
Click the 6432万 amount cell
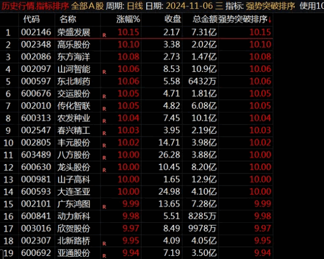coord(202,81)
